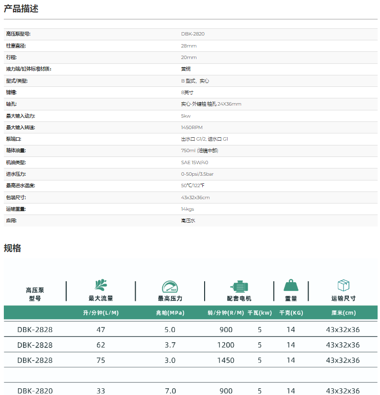Click the 1450RPM max input speed value
The width and height of the screenshot is (380, 395).
[x=192, y=127]
